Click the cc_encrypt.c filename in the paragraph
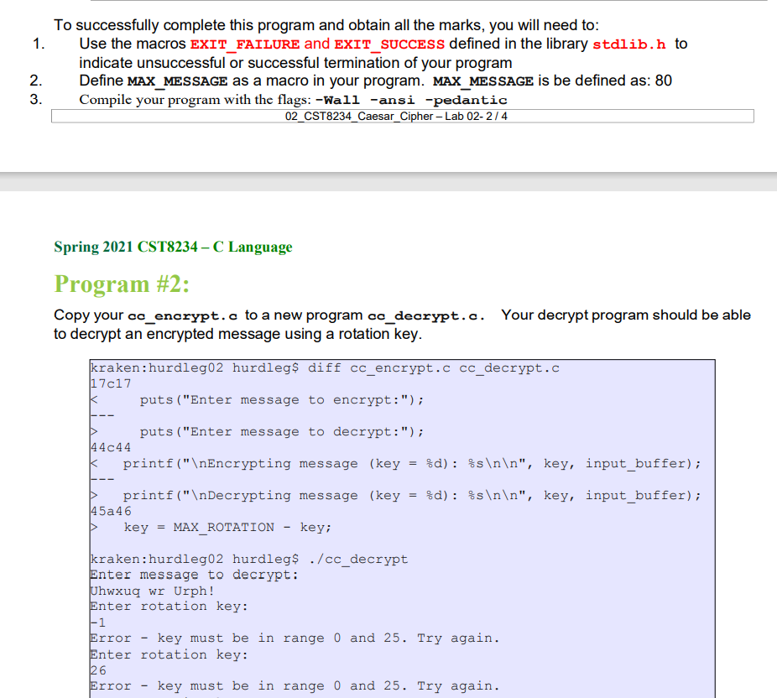Viewport: 777px width, 698px height. (182, 315)
